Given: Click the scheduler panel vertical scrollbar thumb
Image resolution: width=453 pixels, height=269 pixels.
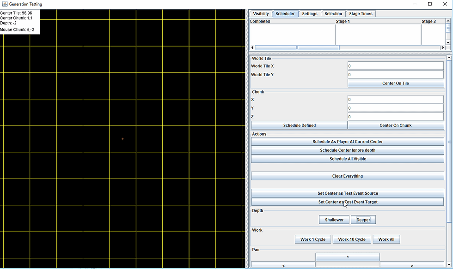Looking at the screenshot, I should [x=449, y=141].
